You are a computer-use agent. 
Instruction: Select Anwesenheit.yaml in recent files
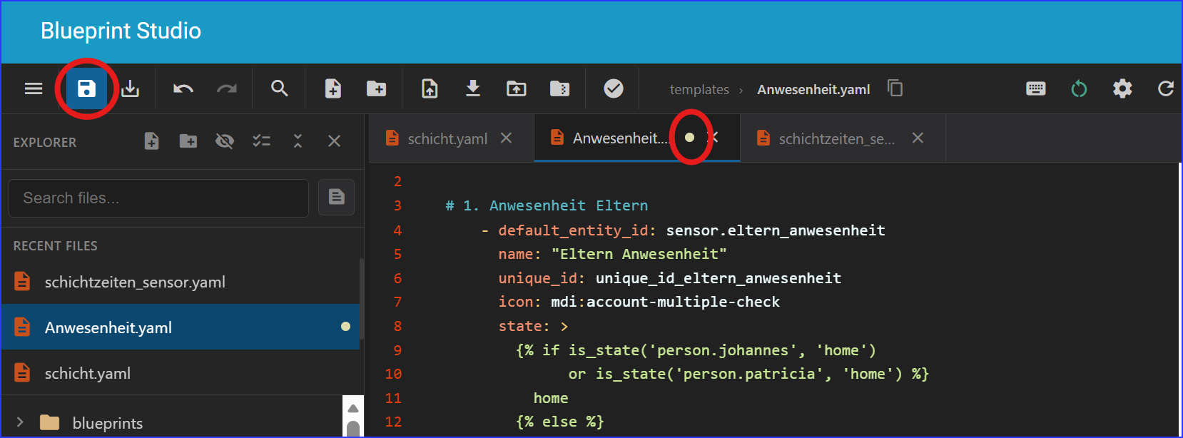181,327
